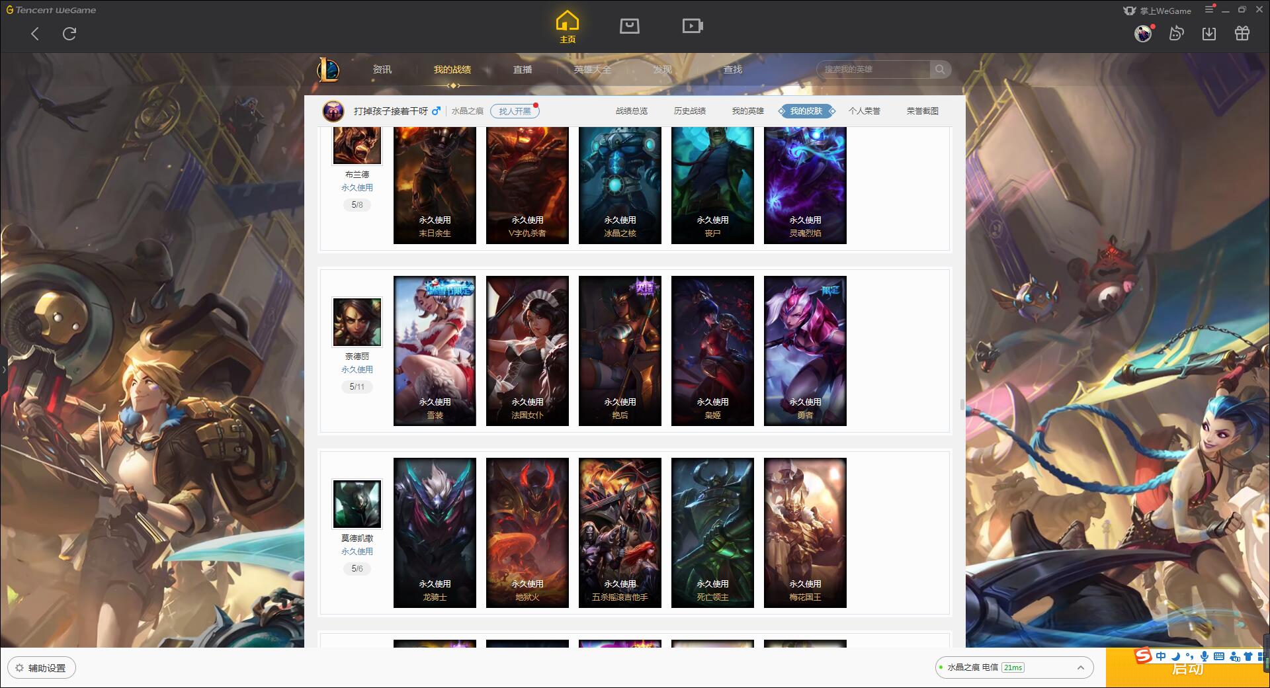
Task: Open the 勇者 skin card
Action: point(805,351)
